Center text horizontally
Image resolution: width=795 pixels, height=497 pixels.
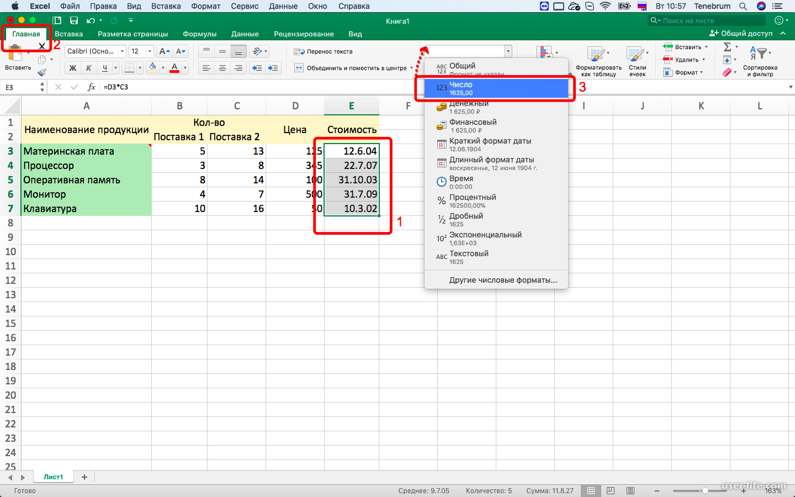pos(222,68)
